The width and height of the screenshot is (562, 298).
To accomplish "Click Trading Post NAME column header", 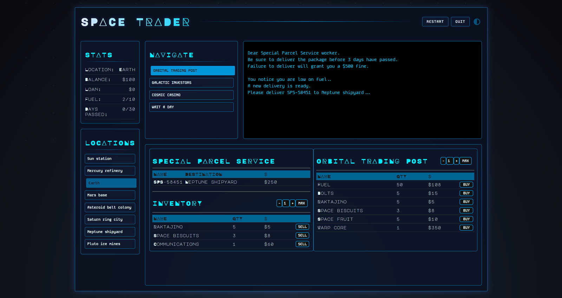I will (324, 177).
